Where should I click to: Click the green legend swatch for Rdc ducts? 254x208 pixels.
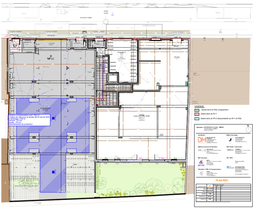pyautogui.click(x=197, y=110)
